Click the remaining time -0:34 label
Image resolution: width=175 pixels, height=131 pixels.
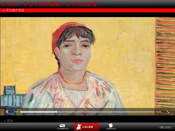tap(159, 112)
